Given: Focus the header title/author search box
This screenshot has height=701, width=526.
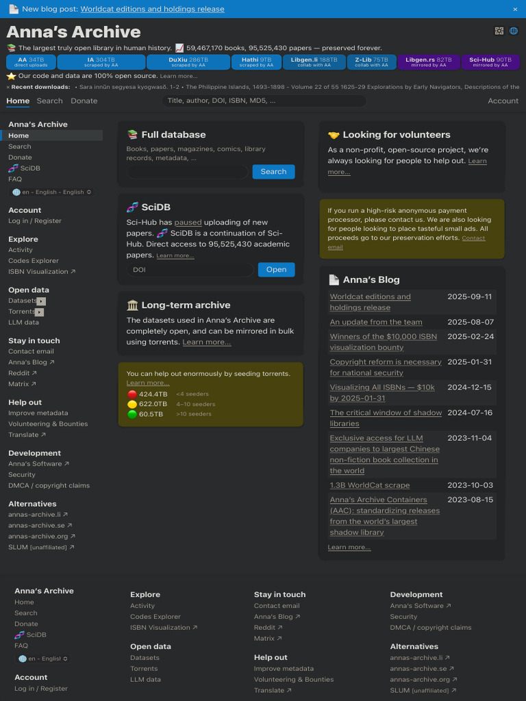Looking at the screenshot, I should tap(264, 101).
